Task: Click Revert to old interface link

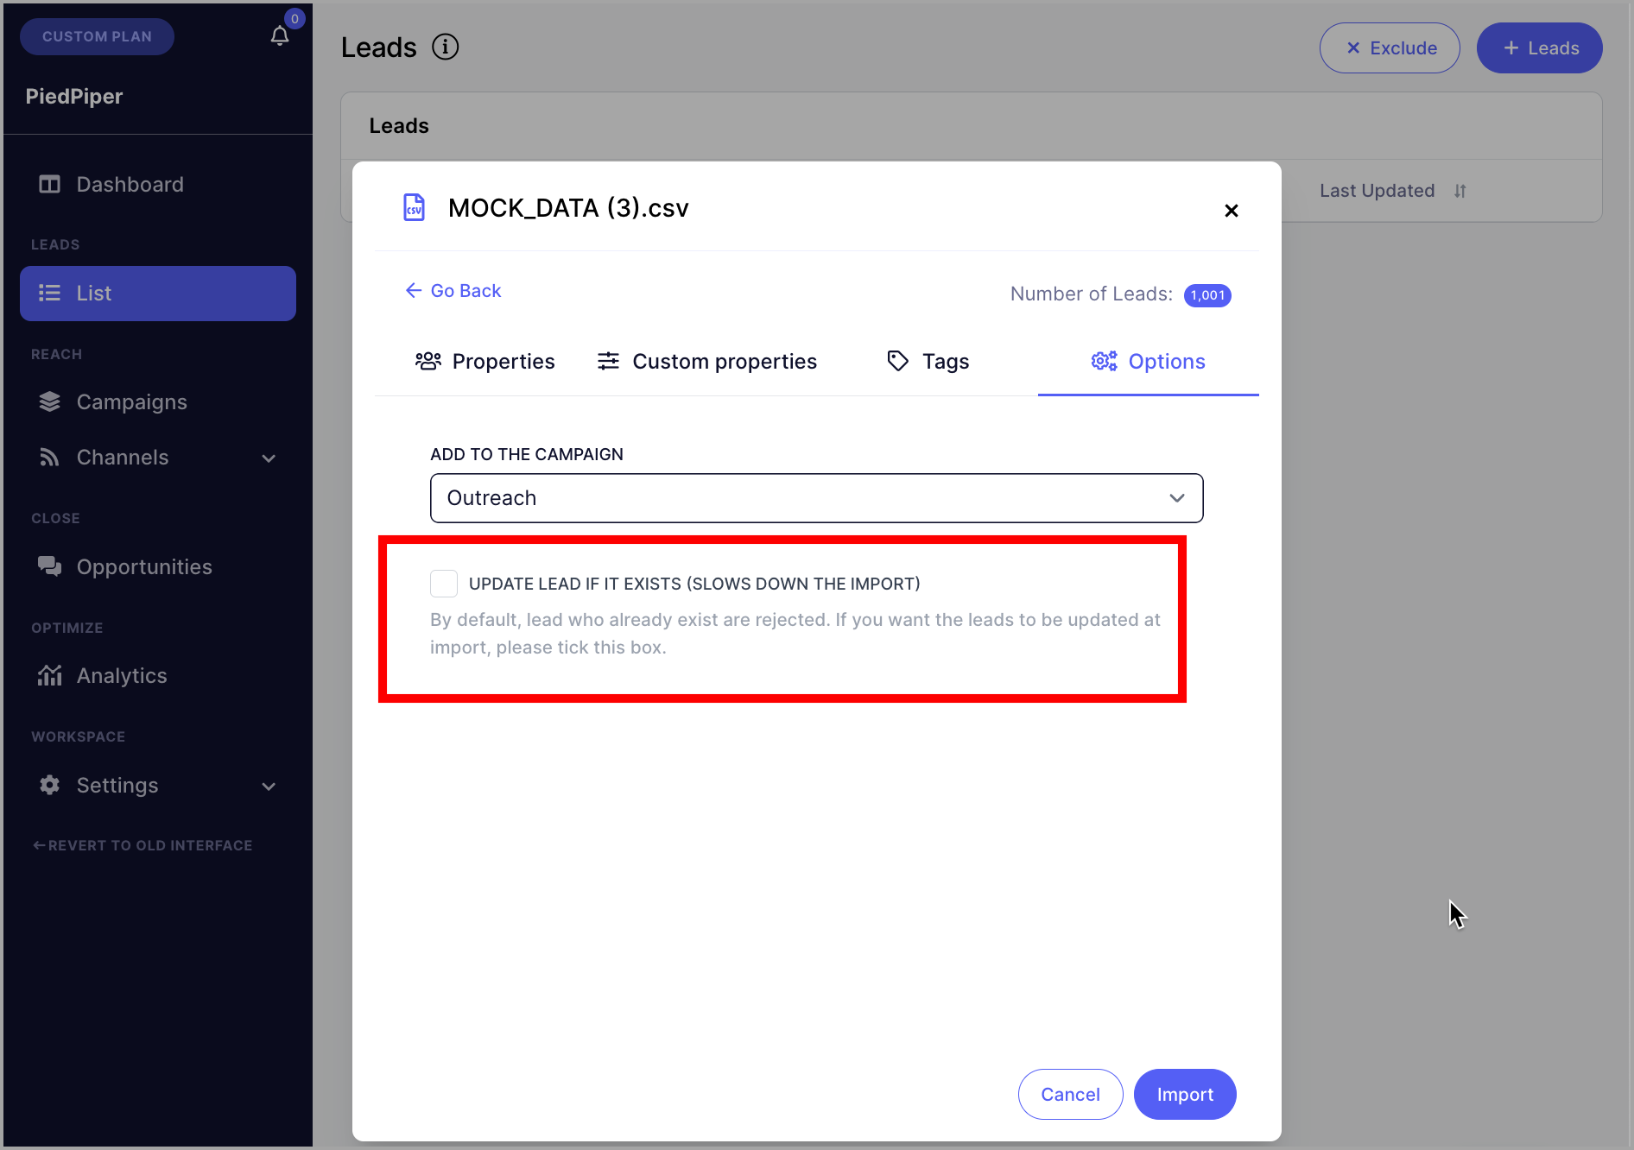Action: [x=142, y=845]
